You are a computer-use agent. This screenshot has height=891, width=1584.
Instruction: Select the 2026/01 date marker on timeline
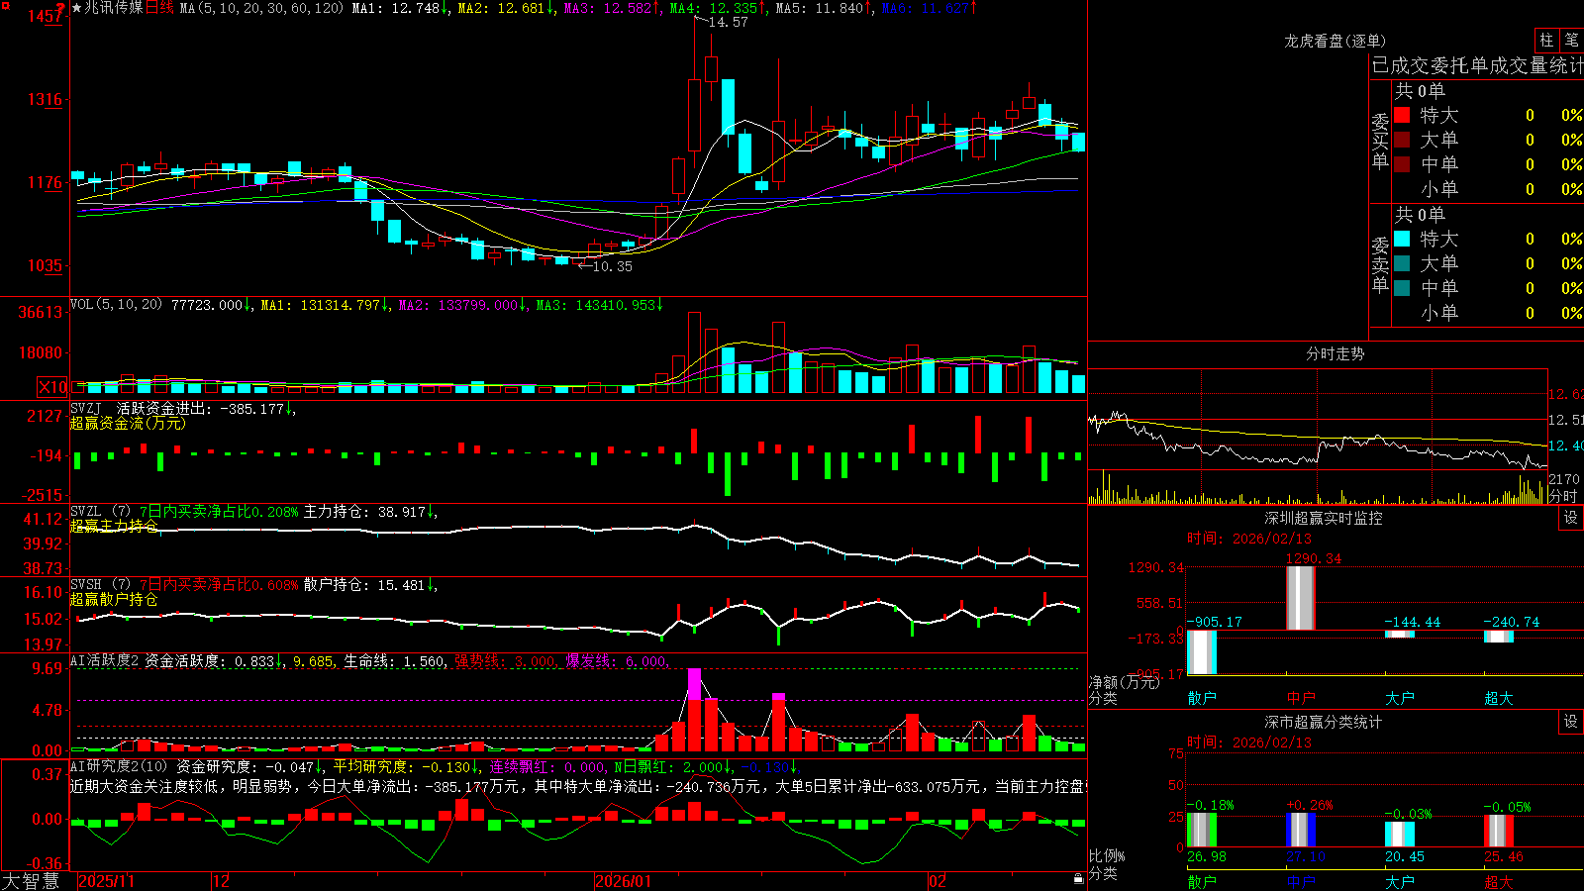624,881
